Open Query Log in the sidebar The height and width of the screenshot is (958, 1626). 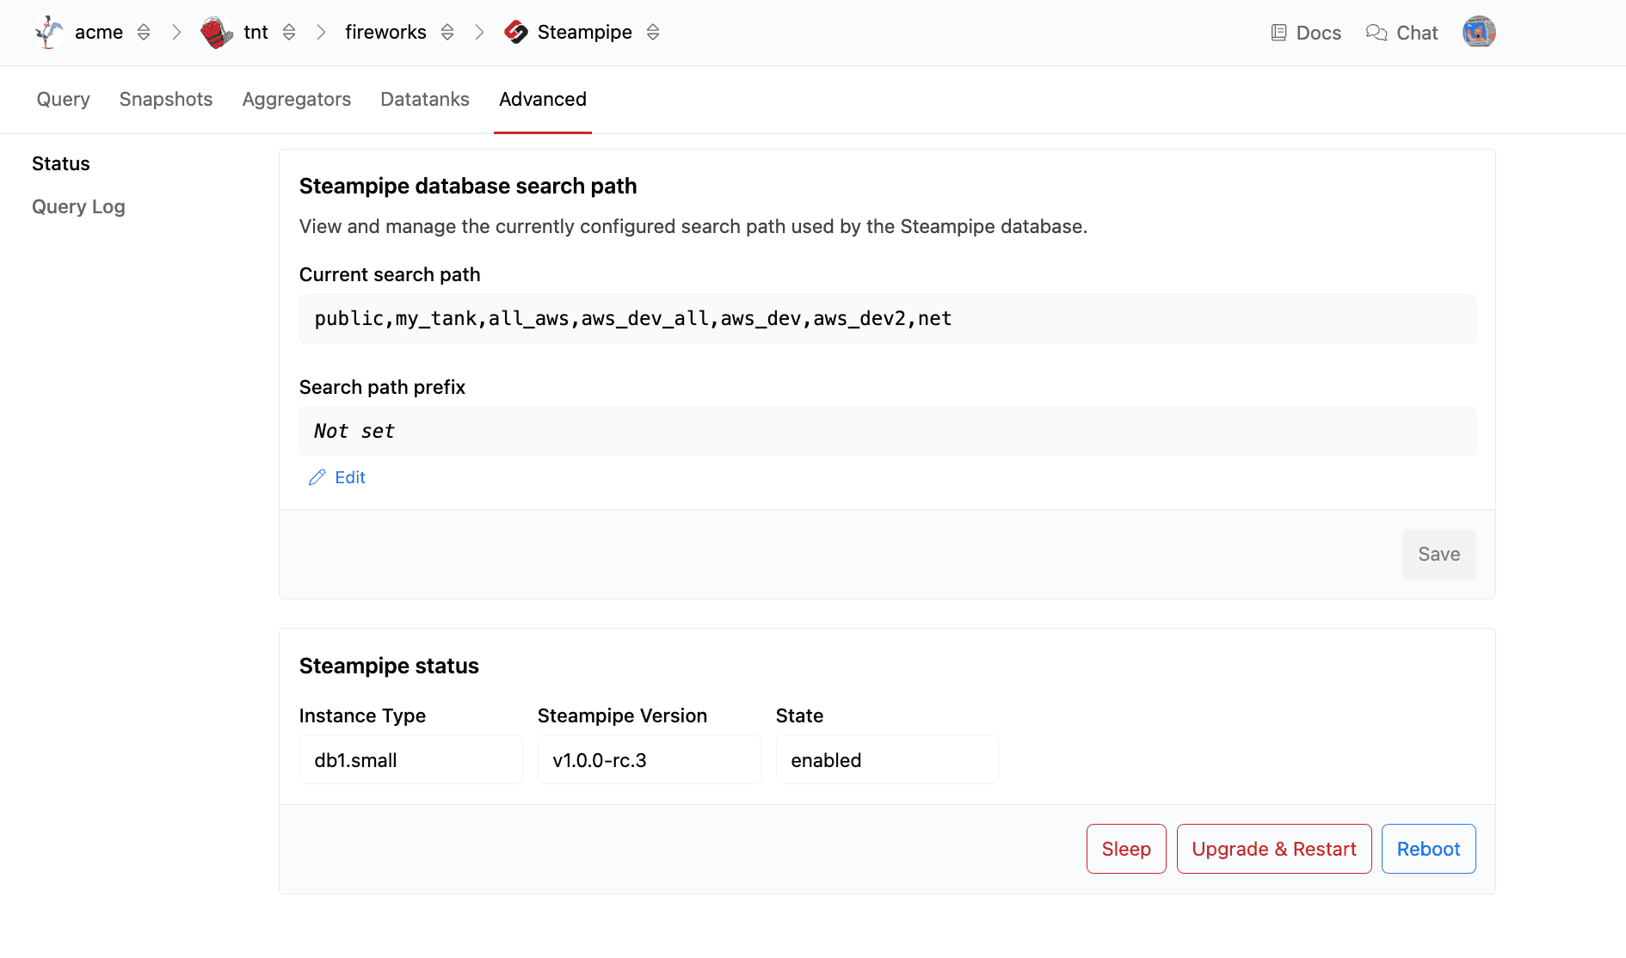coord(78,206)
